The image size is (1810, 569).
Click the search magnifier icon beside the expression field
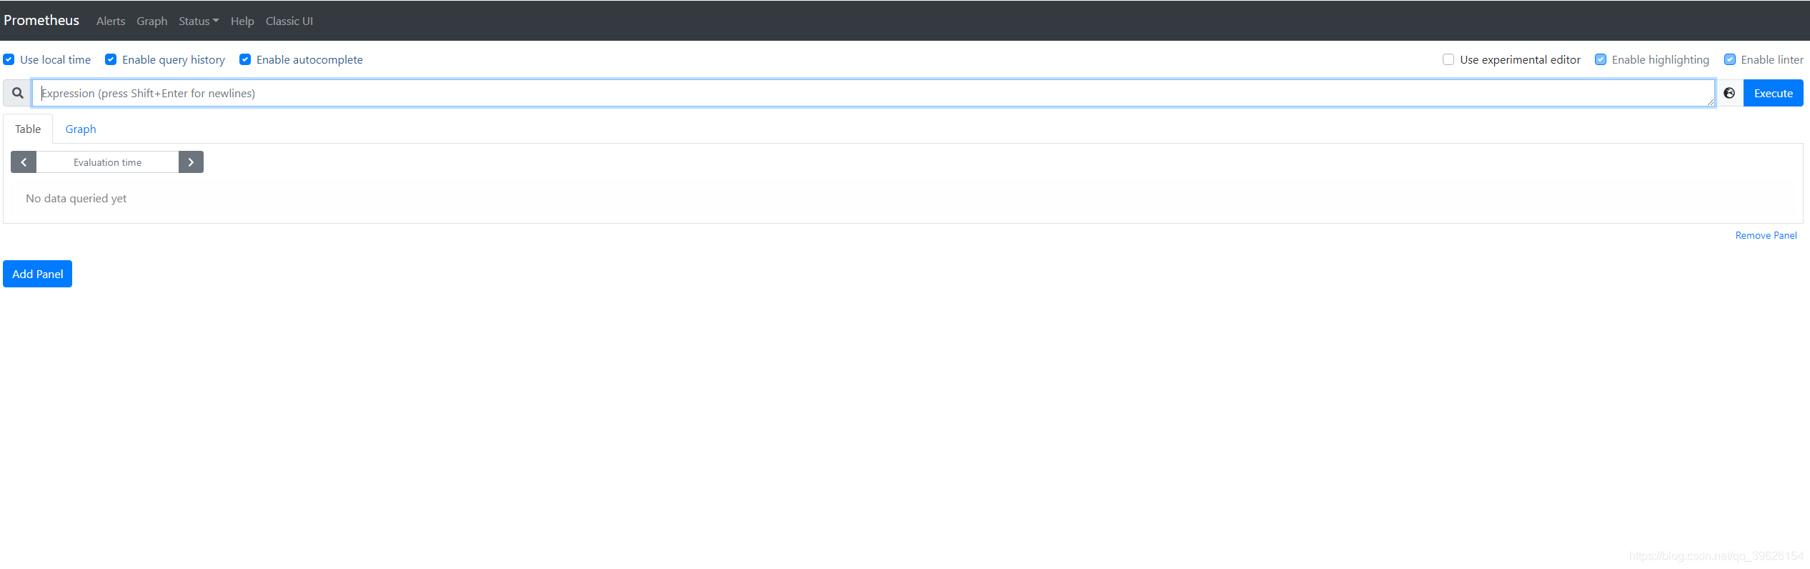[x=16, y=93]
